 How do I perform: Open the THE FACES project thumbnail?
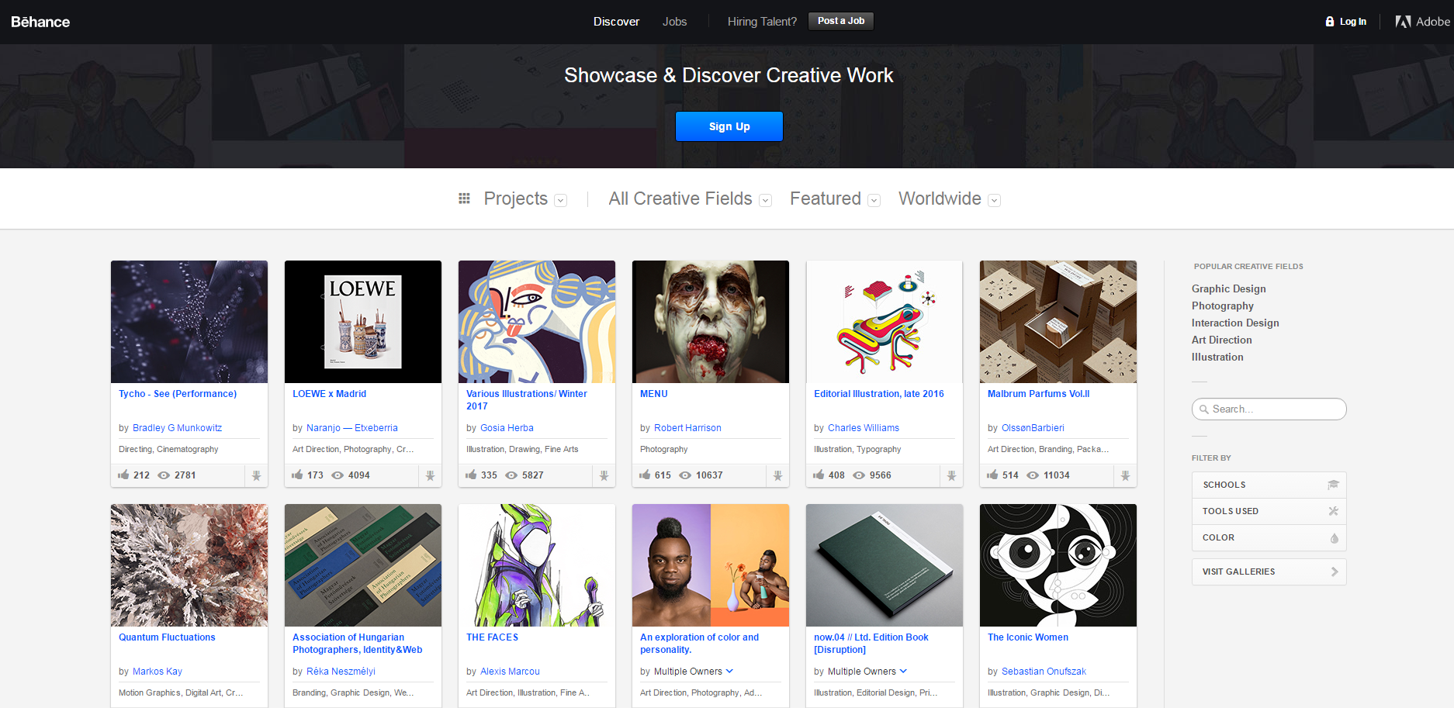click(537, 565)
